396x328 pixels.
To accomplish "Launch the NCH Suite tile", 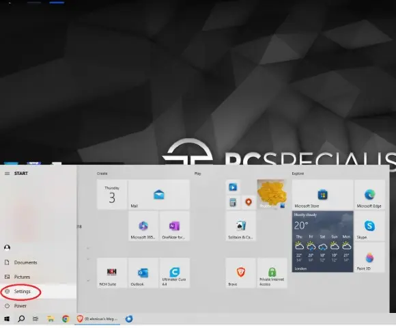I will 112,273.
